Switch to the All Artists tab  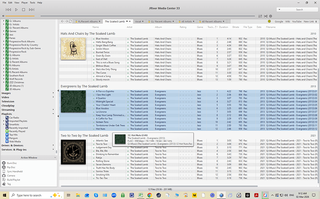[x=188, y=21]
